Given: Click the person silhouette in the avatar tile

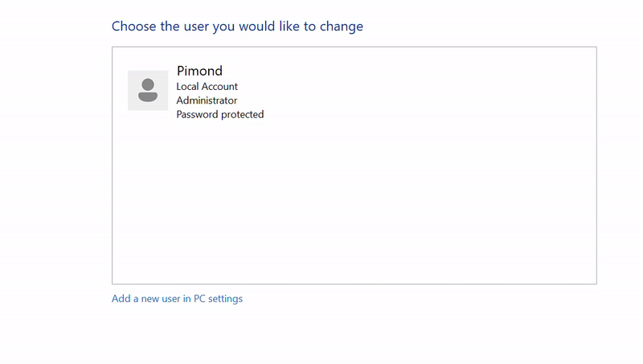Looking at the screenshot, I should tap(148, 89).
